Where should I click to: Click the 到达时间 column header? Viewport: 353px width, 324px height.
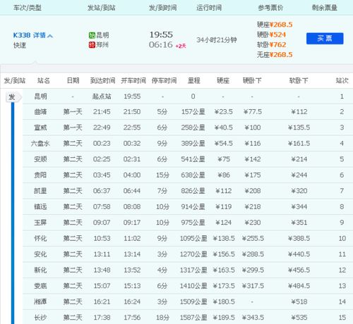pyautogui.click(x=102, y=80)
